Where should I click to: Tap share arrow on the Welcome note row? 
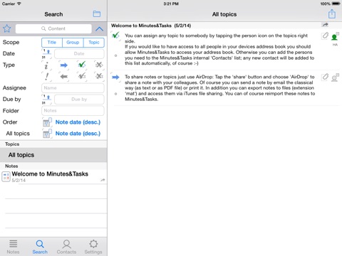point(103,180)
